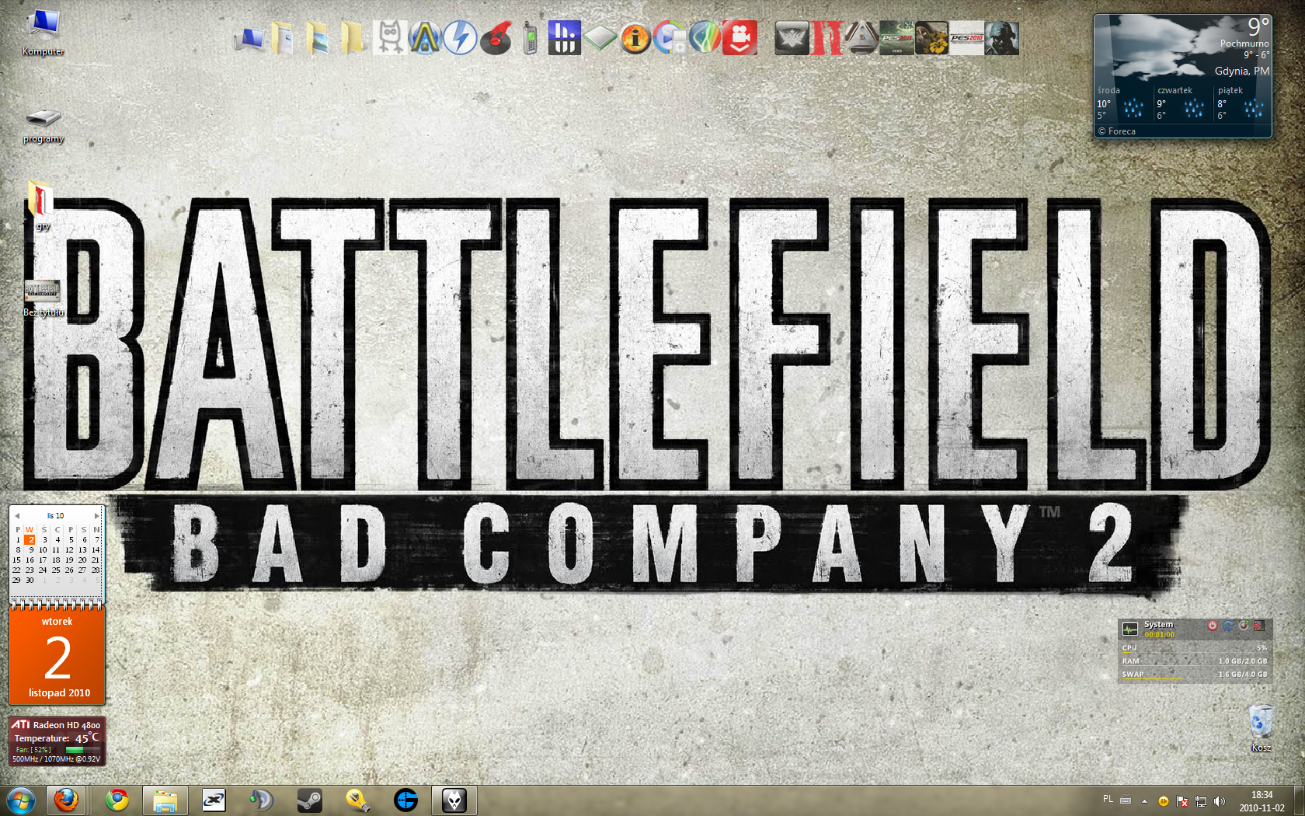
Task: Open Firefox from the taskbar
Action: tap(66, 800)
